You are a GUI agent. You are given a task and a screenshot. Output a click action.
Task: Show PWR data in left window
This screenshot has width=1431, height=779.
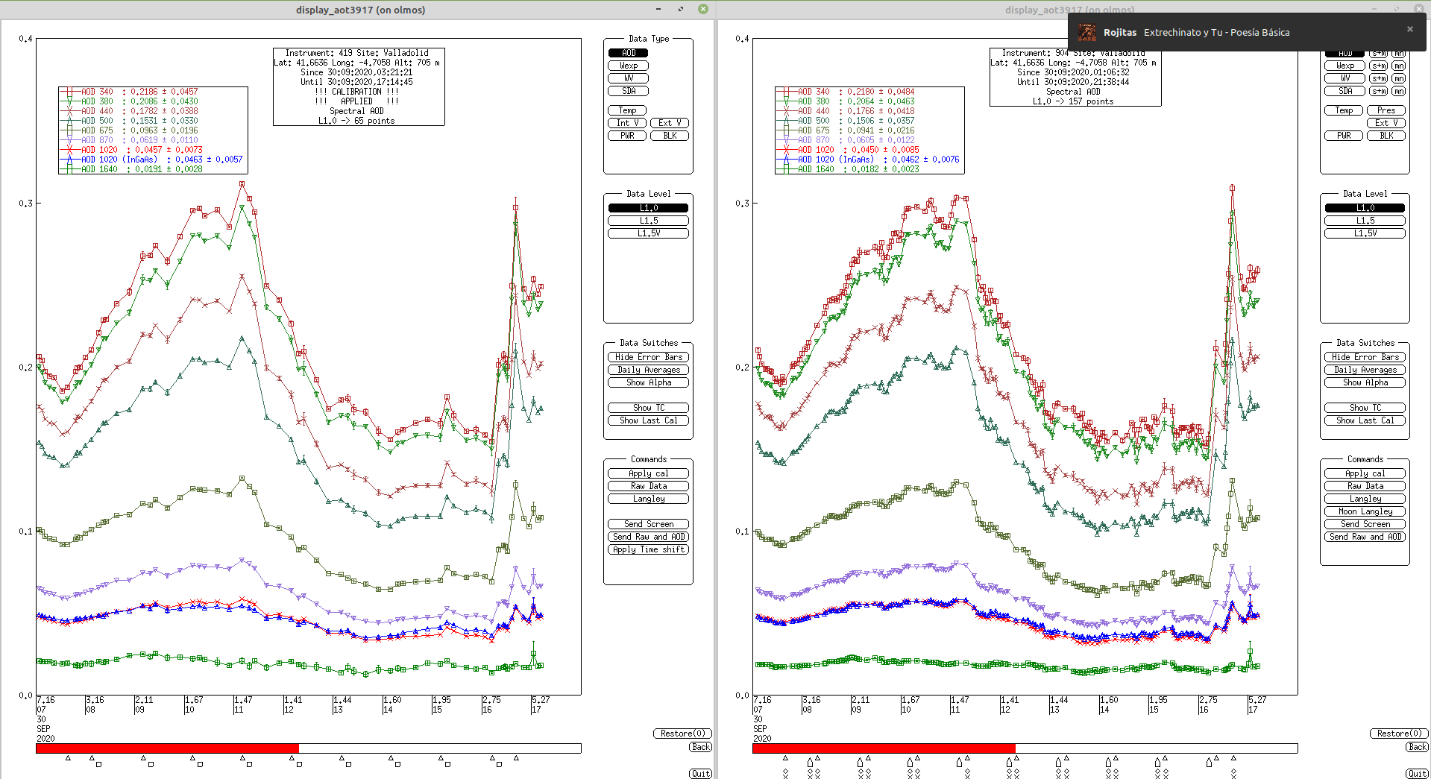pyautogui.click(x=627, y=136)
